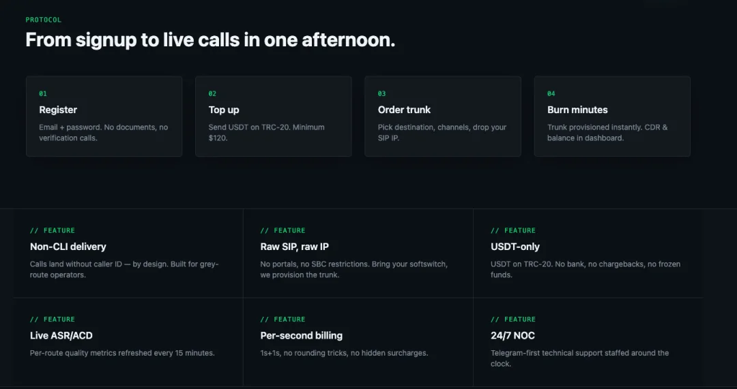Click the step number 01 label
737x389 pixels.
(43, 94)
